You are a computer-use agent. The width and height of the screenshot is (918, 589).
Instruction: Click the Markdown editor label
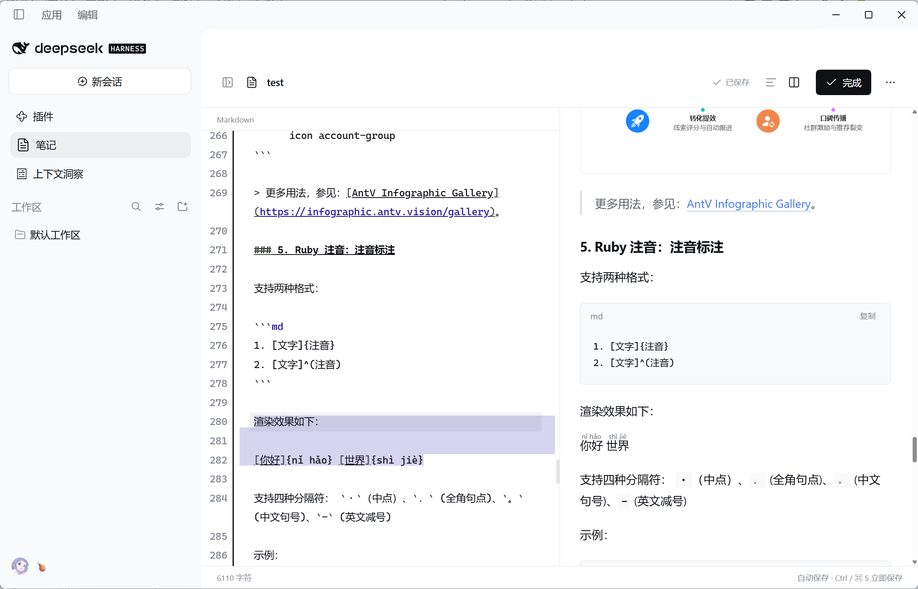[235, 120]
